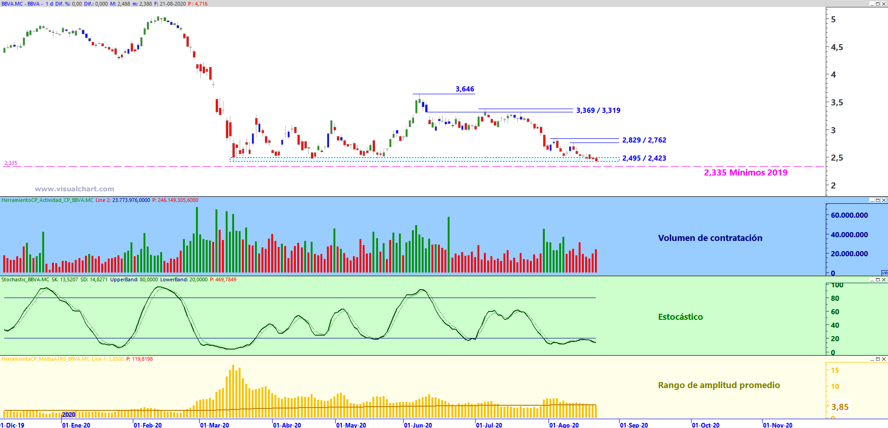The width and height of the screenshot is (888, 428).
Task: Click the 01-Jun-20 date axis marker
Action: tap(418, 425)
